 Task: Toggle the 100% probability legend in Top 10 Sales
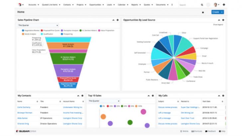click(x=139, y=106)
